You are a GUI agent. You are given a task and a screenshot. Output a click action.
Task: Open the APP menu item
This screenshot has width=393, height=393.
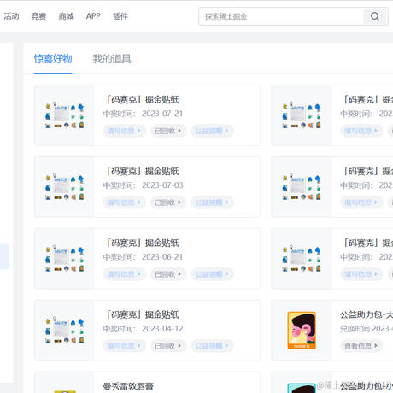(x=93, y=16)
